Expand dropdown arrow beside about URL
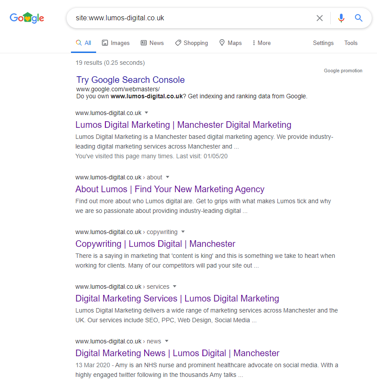 click(168, 177)
